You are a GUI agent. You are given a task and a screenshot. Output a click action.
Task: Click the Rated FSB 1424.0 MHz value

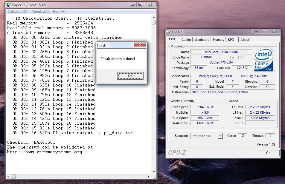[x=205, y=123]
